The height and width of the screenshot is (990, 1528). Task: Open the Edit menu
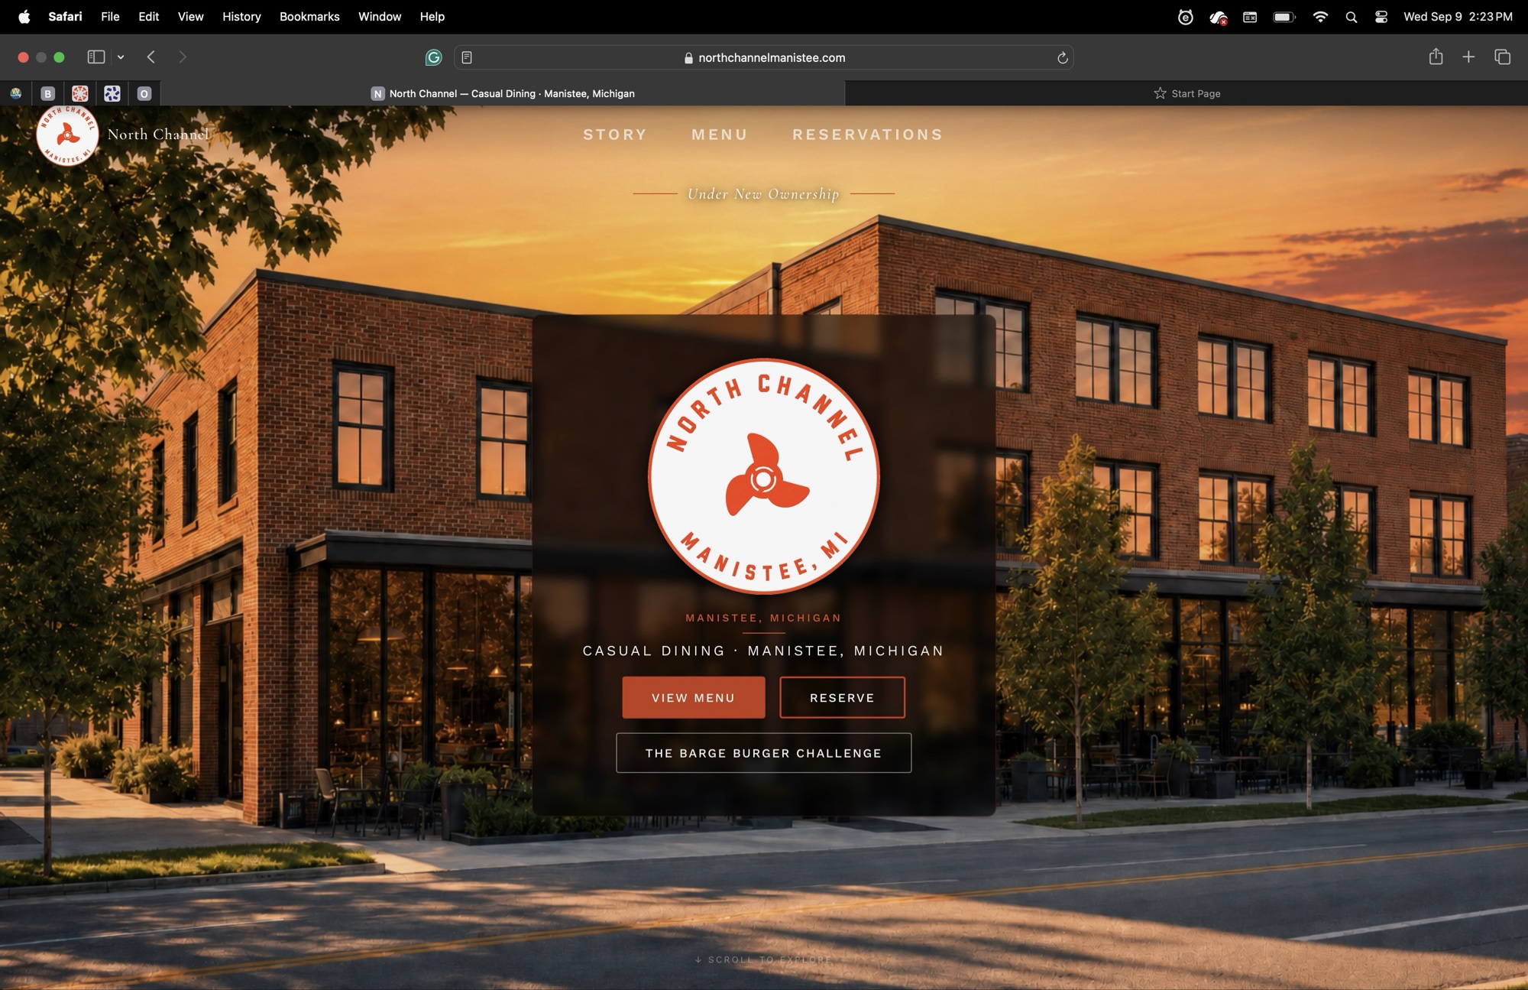pyautogui.click(x=148, y=17)
